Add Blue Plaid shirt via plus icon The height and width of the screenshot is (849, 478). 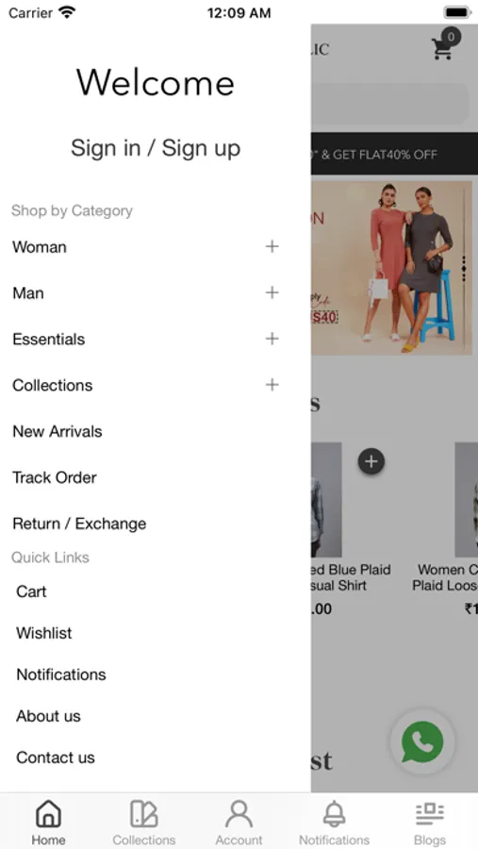371,461
